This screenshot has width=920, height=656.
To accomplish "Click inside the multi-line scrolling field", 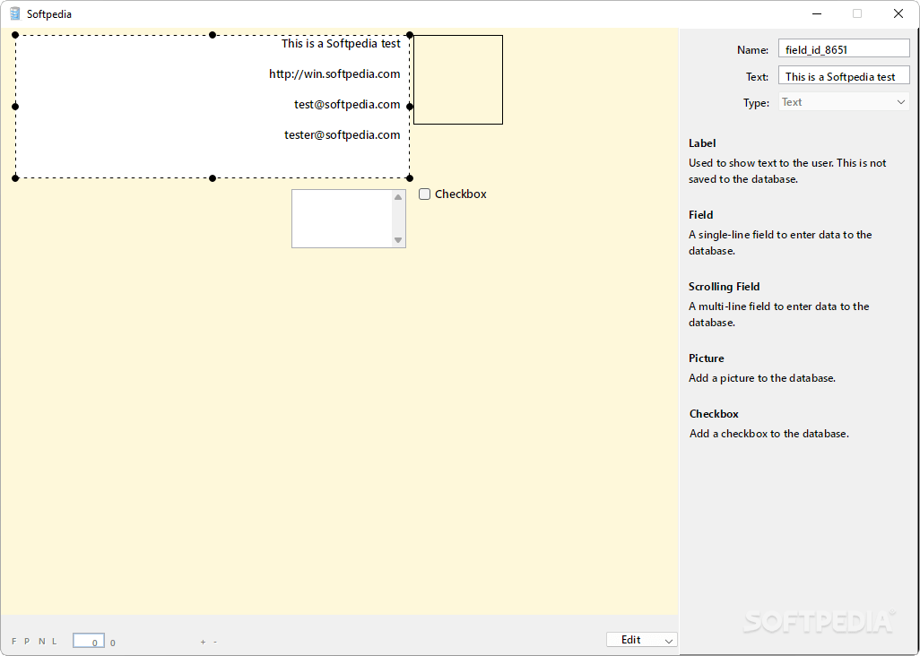I will coord(342,219).
